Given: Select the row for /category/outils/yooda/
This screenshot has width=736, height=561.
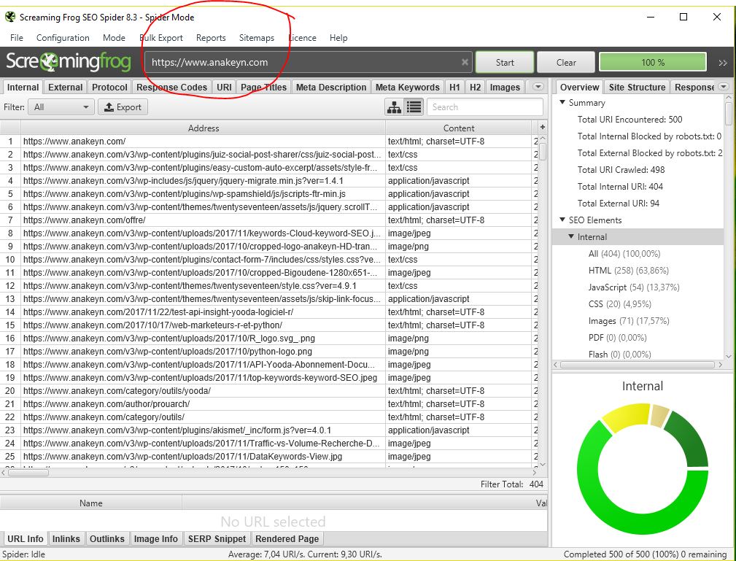Looking at the screenshot, I should [269, 391].
